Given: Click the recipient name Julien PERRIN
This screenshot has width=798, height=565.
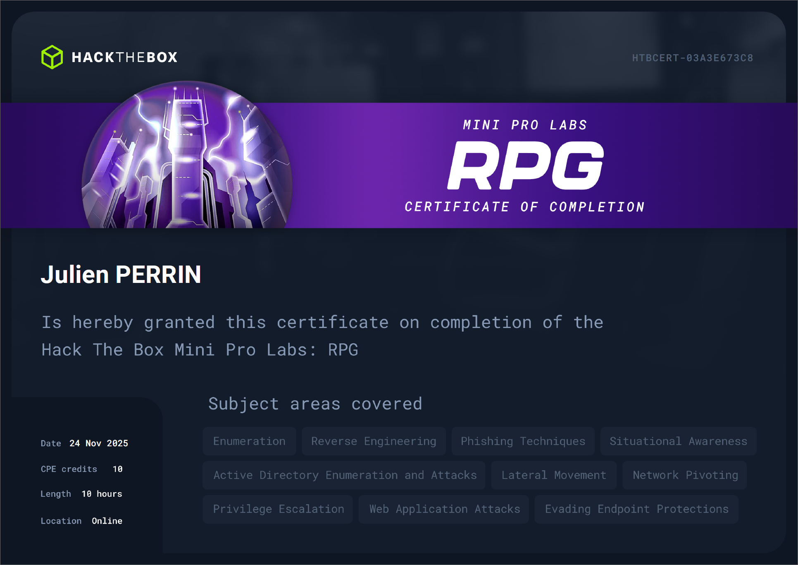Looking at the screenshot, I should [121, 274].
